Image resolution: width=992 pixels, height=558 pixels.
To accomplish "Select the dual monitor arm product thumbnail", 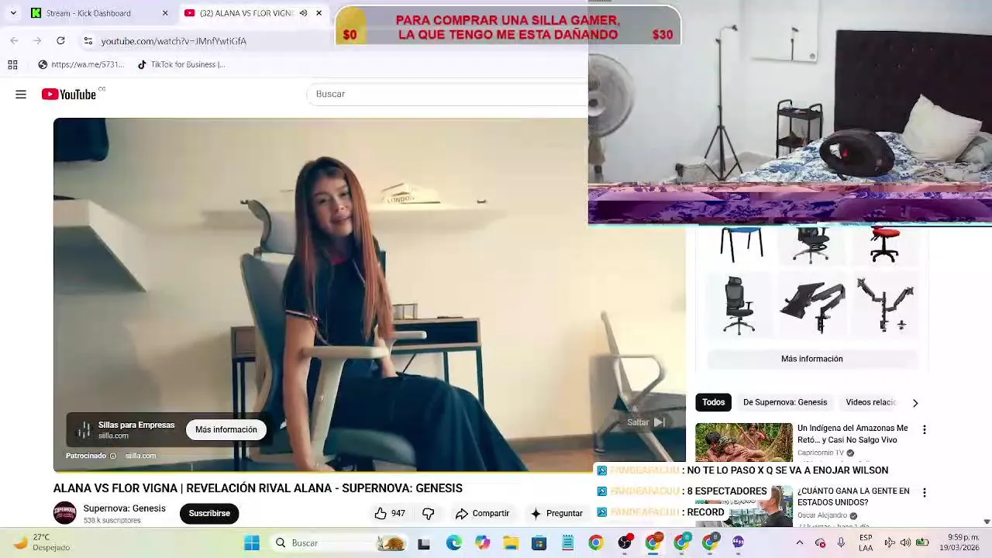I will [x=885, y=305].
